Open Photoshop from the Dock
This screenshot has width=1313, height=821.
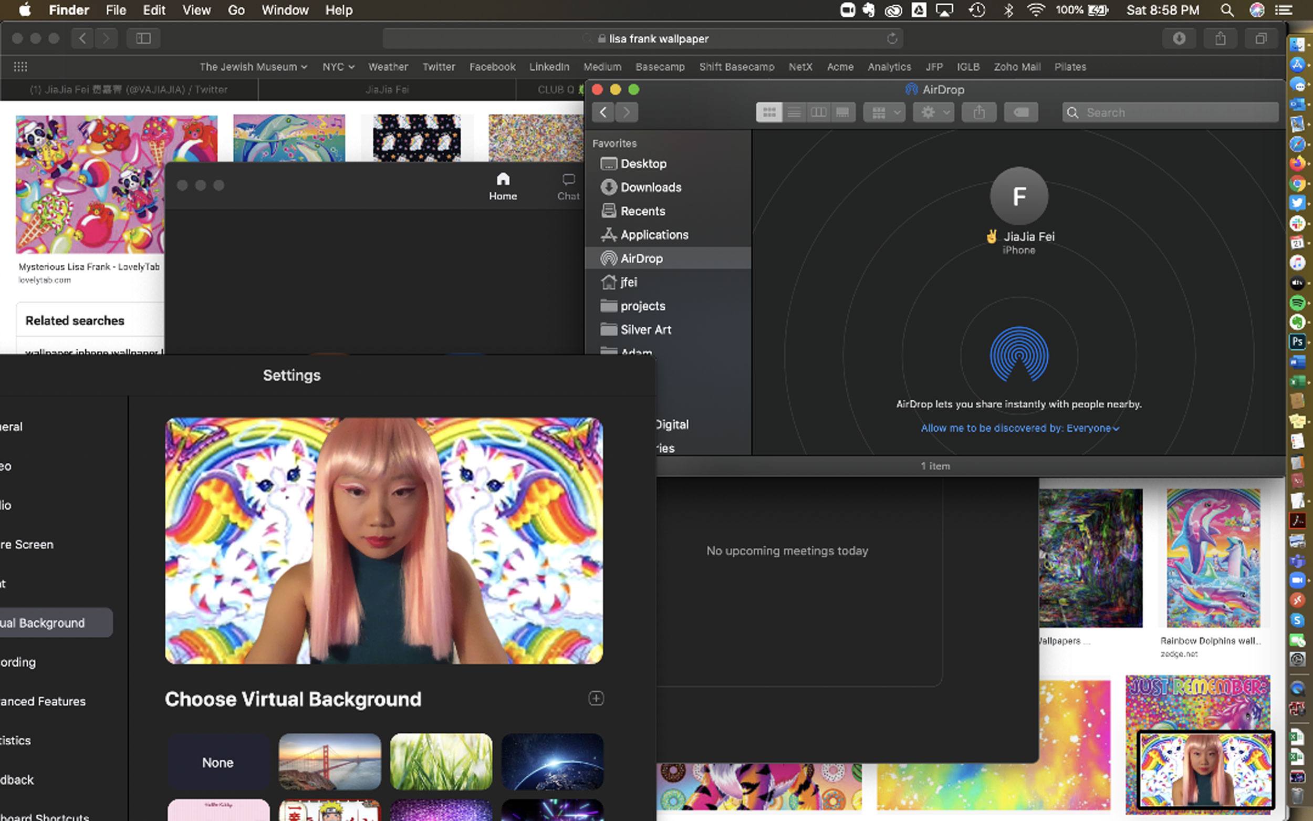pyautogui.click(x=1297, y=341)
